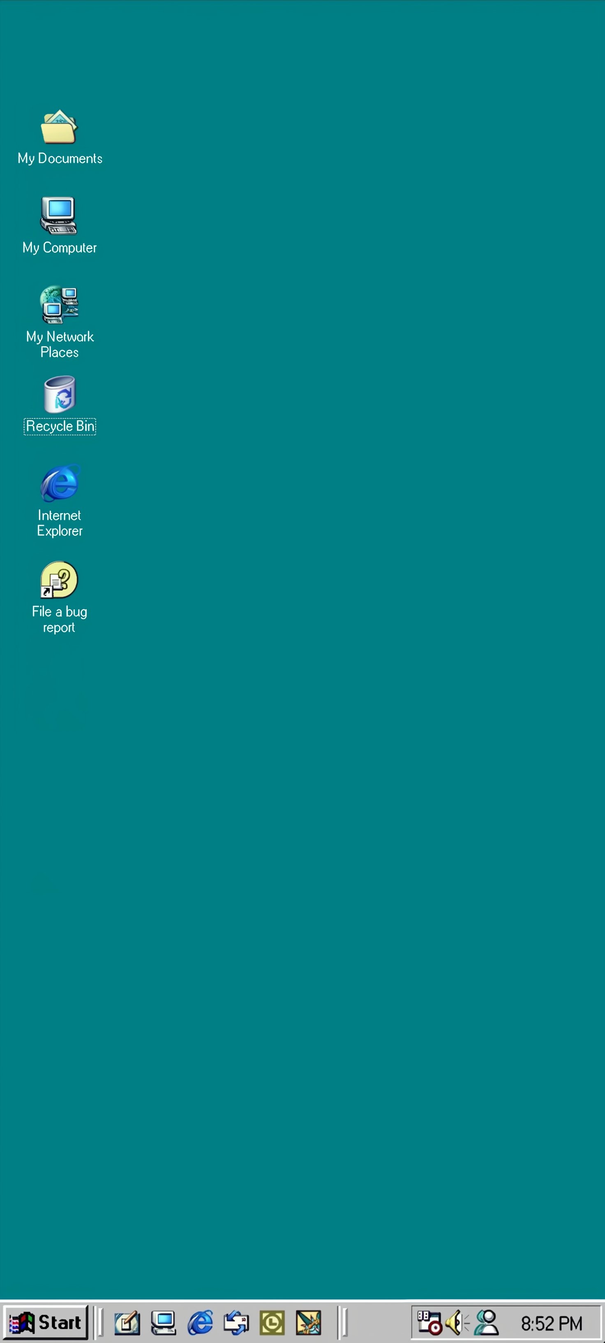Click the 'File a bug report' label
Screen dimensions: 605x1343
point(59,619)
